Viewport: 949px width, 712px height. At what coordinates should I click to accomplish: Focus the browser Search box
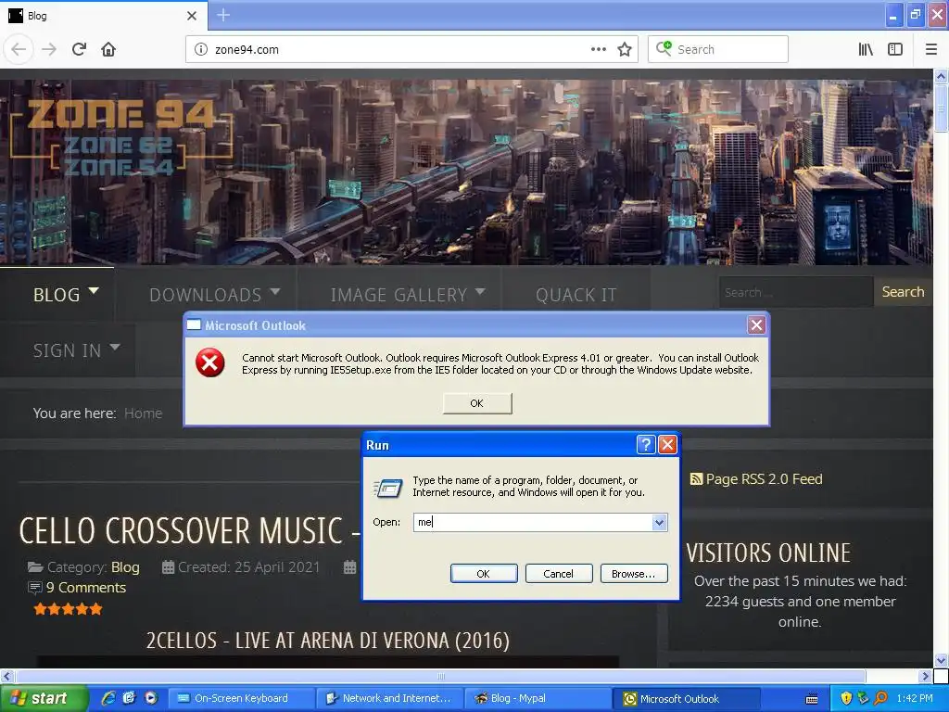click(718, 50)
